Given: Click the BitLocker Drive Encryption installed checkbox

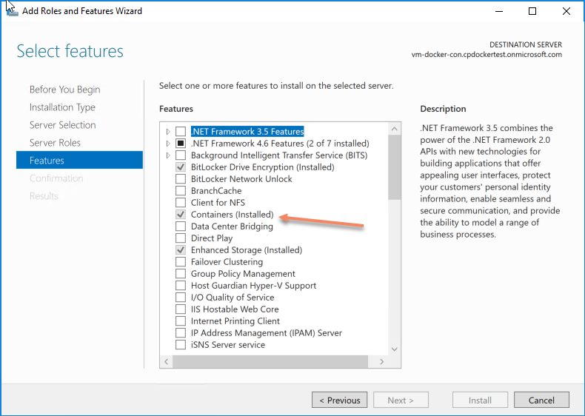Looking at the screenshot, I should click(181, 167).
